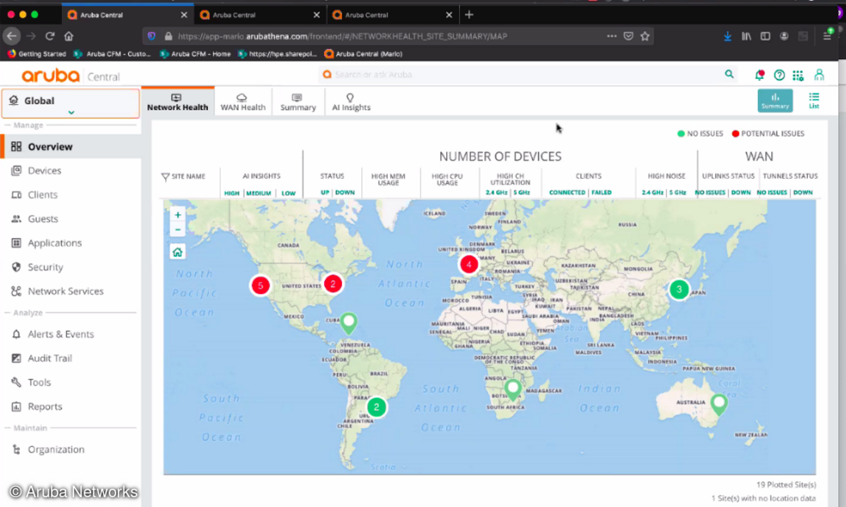
Task: Reload the browser page
Action: (50, 36)
